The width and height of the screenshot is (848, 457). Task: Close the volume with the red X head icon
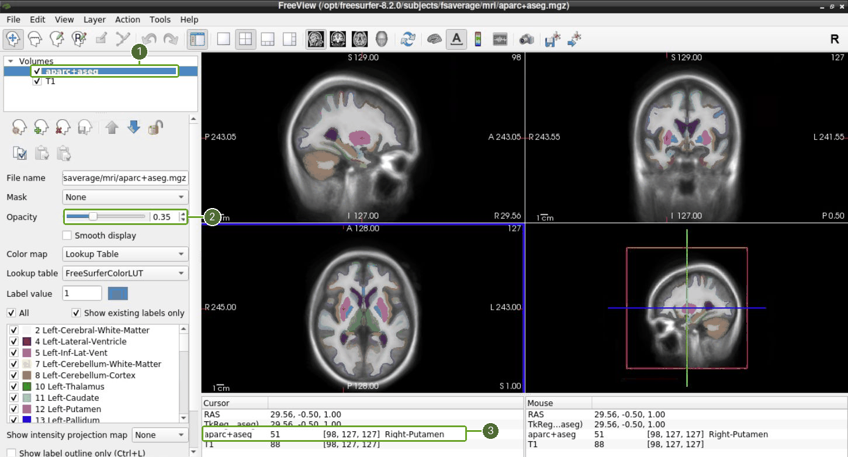click(63, 127)
